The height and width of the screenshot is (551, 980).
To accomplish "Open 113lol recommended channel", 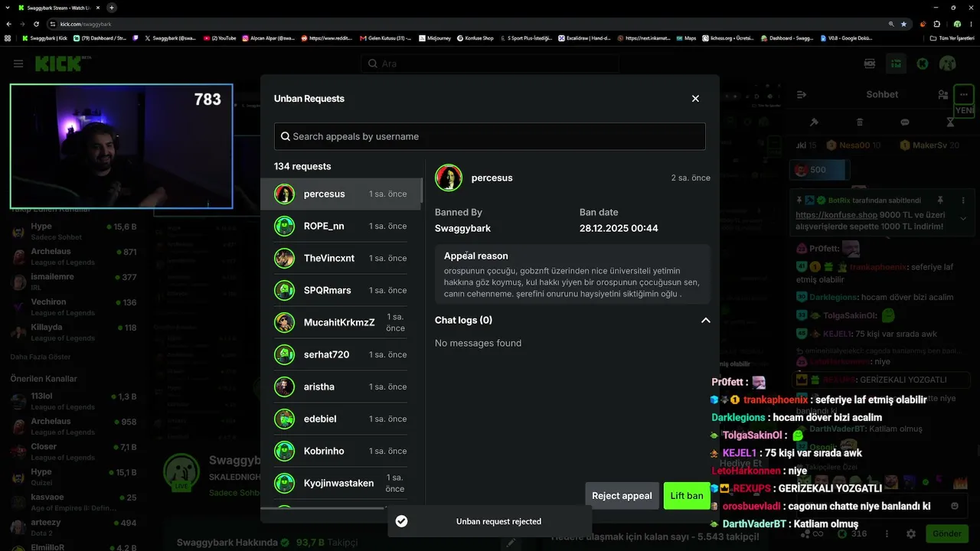I will pos(73,402).
